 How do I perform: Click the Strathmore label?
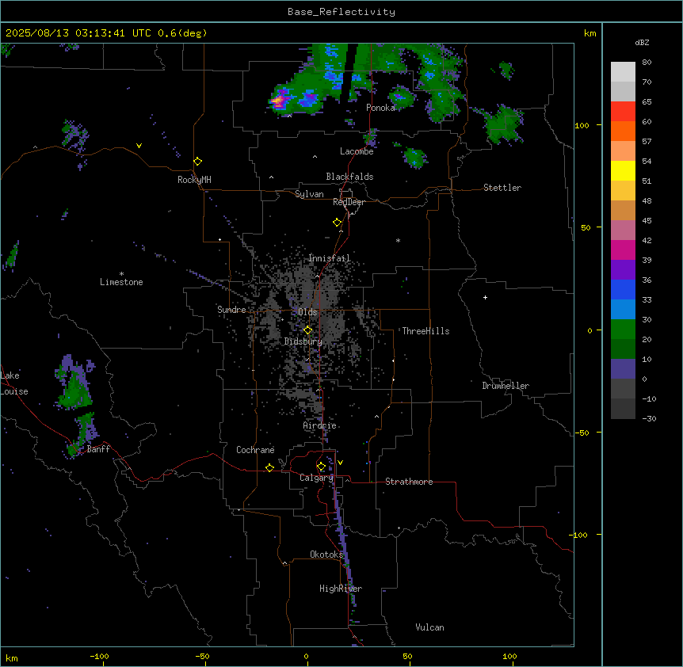click(409, 482)
